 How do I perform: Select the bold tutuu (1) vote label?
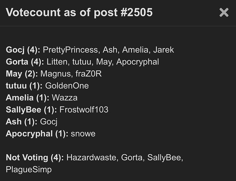click(x=24, y=86)
